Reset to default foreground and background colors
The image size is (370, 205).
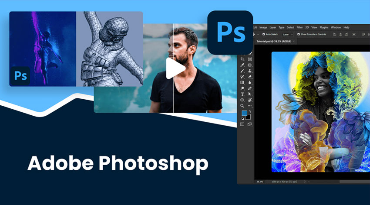242,119
